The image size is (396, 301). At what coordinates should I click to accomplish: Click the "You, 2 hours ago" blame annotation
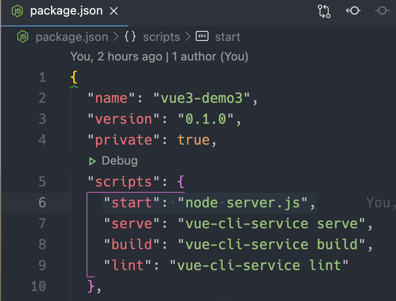116,57
